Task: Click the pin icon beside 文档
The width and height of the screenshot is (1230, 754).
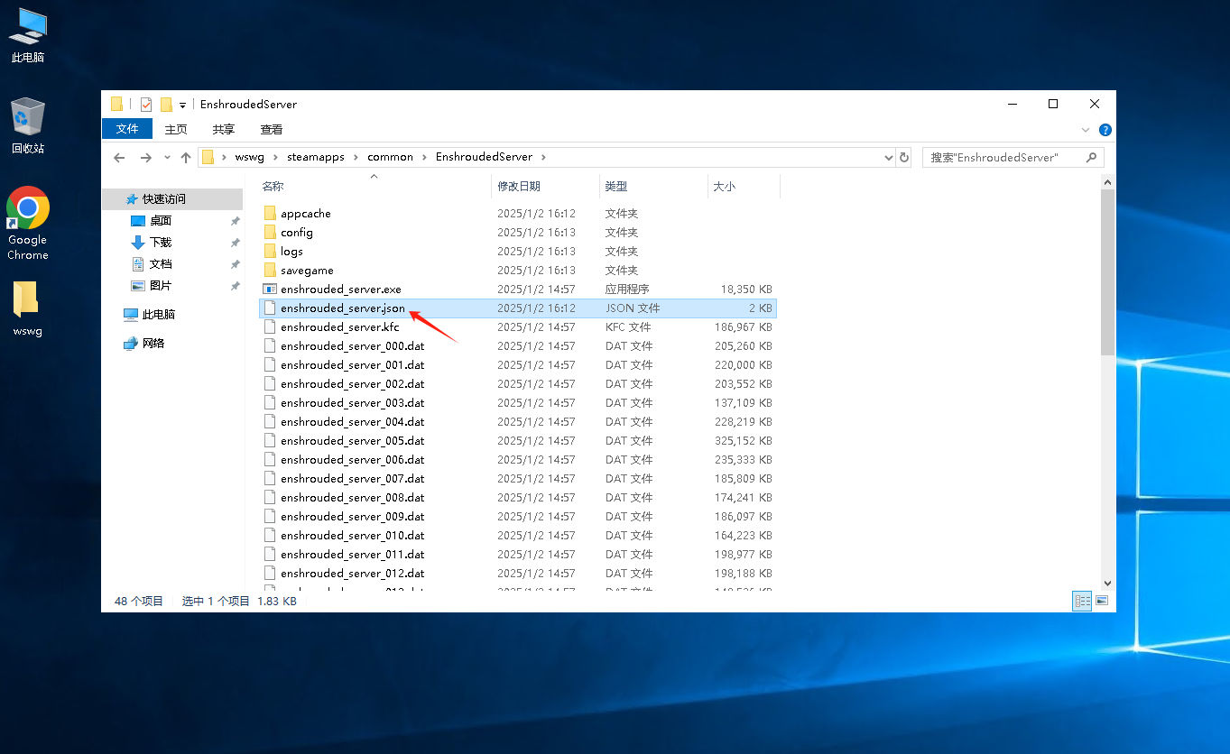Action: click(x=235, y=264)
